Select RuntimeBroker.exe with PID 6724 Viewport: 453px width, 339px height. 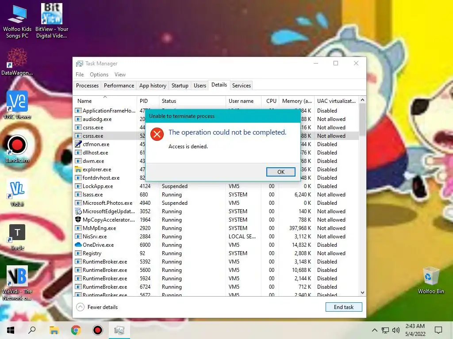[216, 287]
